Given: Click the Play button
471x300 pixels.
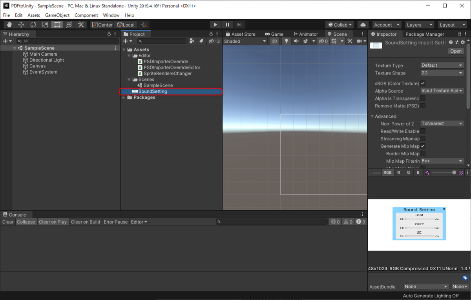Looking at the screenshot, I should [215, 25].
